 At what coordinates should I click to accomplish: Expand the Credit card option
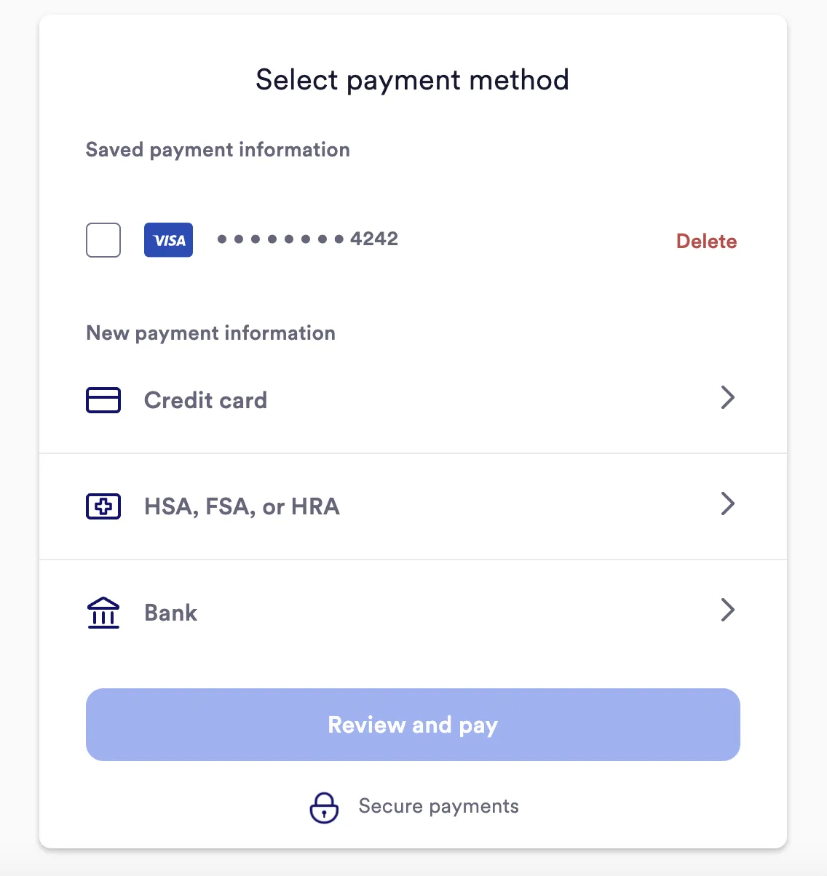tap(413, 400)
